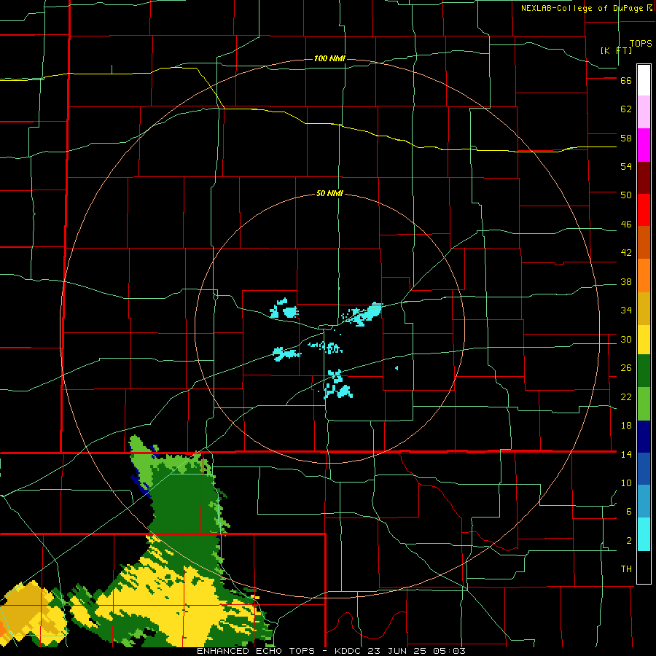This screenshot has height=656, width=656.
Task: Click the legend value "14"
Action: pos(626,454)
